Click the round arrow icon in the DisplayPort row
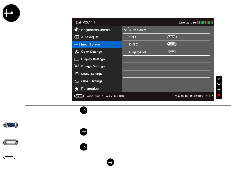The height and width of the screenshot is (174, 231). [110, 162]
